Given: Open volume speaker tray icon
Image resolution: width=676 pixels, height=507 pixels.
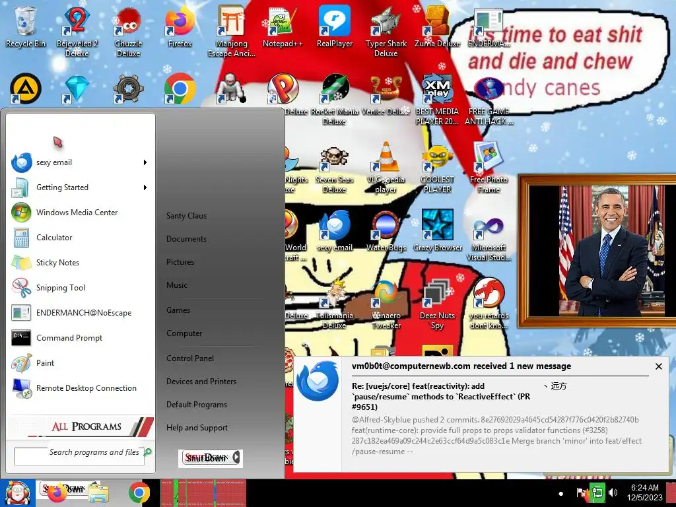Looking at the screenshot, I should [x=613, y=492].
